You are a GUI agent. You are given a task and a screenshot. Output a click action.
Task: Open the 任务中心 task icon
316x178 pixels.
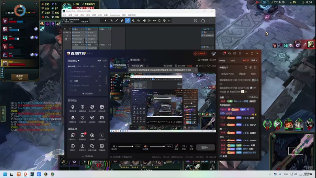73,135
